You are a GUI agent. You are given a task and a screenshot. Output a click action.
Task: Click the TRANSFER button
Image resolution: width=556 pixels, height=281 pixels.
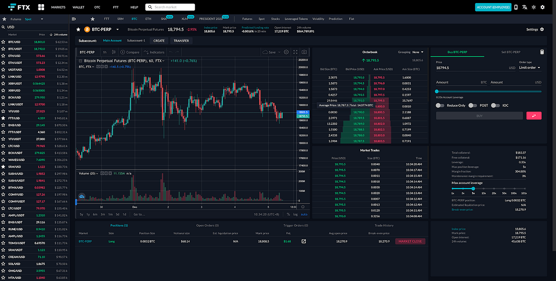[181, 41]
